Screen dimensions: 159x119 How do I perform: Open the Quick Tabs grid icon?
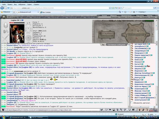click(14, 12)
